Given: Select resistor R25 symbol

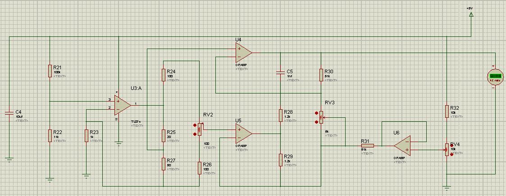Looking at the screenshot, I should (x=163, y=135).
